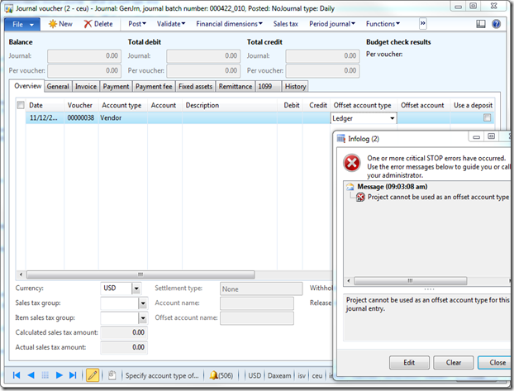Click the Delete red X icon
Viewport: 514px width, 391px height.
[x=88, y=24]
